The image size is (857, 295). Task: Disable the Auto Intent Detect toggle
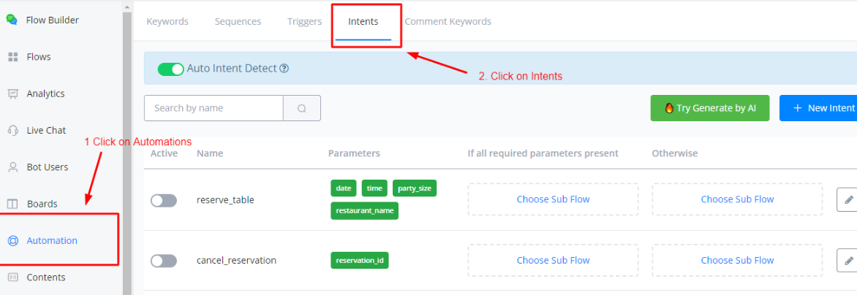click(170, 69)
